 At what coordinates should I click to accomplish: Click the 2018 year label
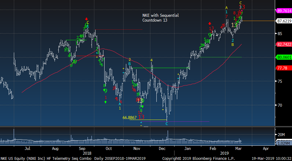coord(87,153)
